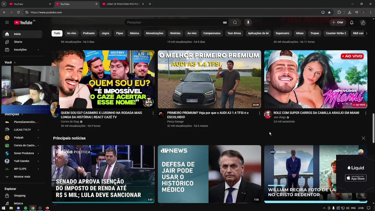Viewport: 375px width, 211px height.
Task: Select the Tudo filter chip
Action: [57, 33]
